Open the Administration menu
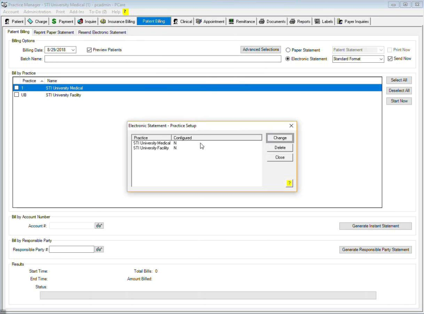The height and width of the screenshot is (314, 424). pyautogui.click(x=37, y=12)
